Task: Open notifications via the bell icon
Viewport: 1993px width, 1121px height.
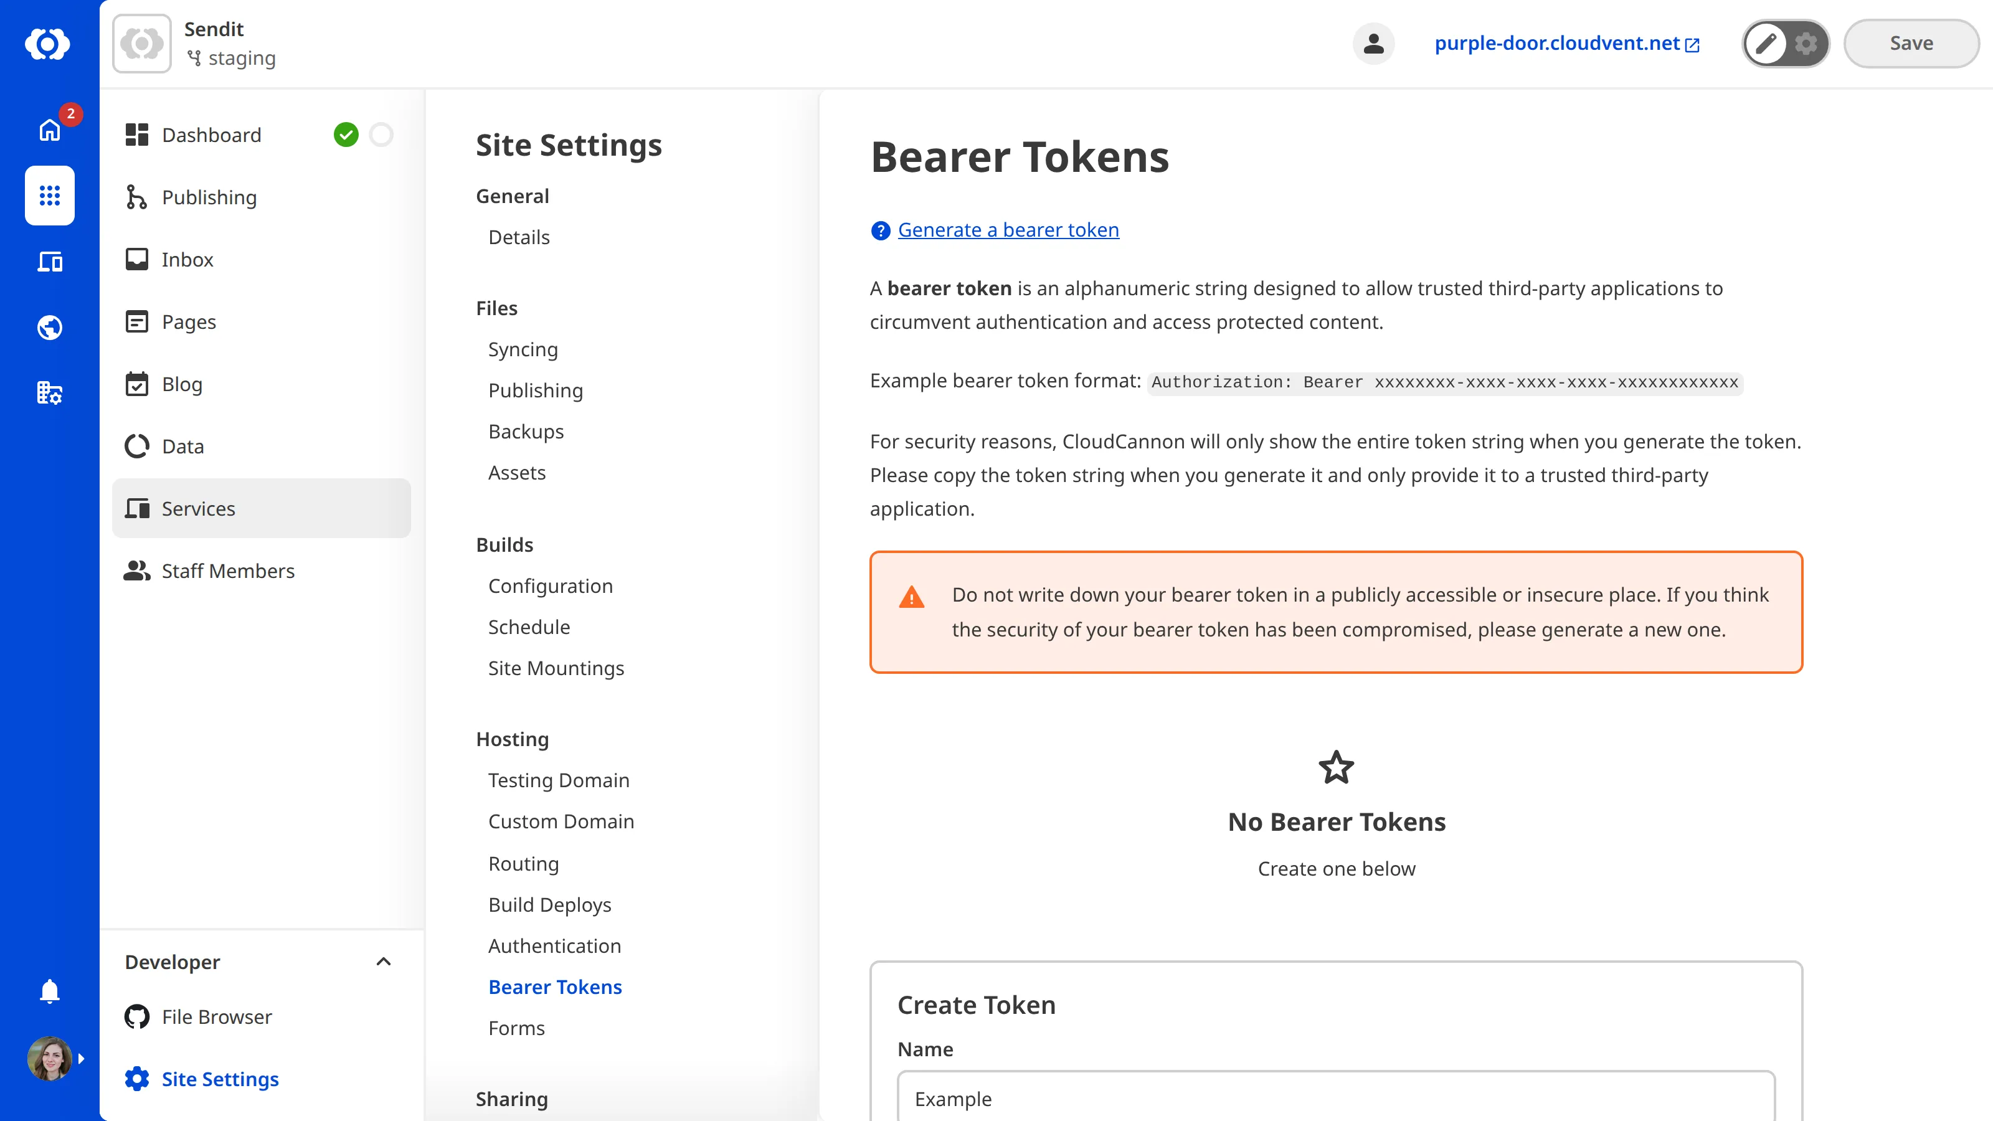Action: (49, 991)
